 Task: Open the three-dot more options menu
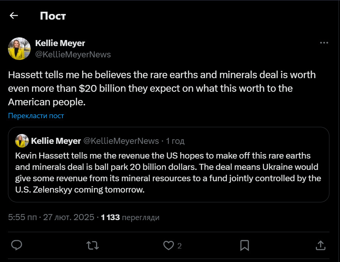(324, 43)
